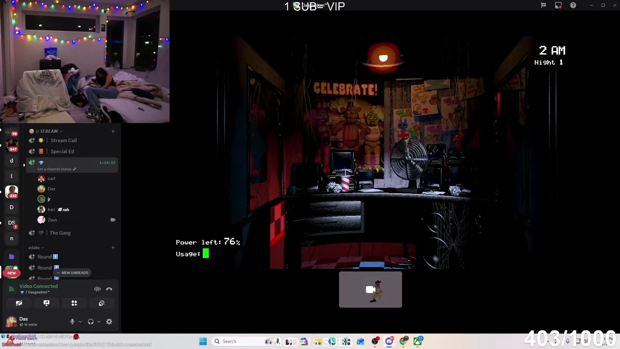Image resolution: width=620 pixels, height=349 pixels.
Task: Open server with 332 notification badge
Action: pos(12,192)
